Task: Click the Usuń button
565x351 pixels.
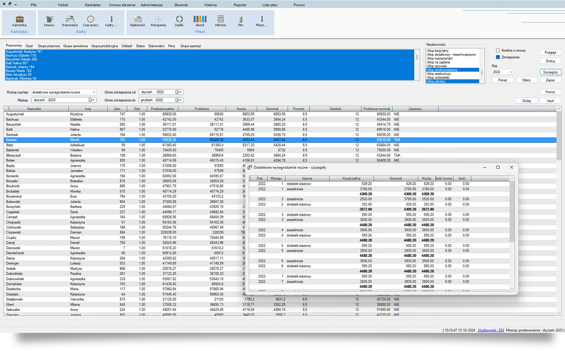Action: point(550,101)
